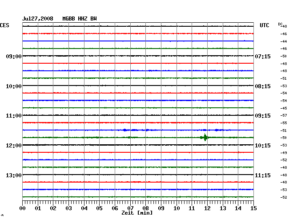The width and height of the screenshot is (289, 220).
Task: Select minute tick label '10'
Action: coord(177,208)
